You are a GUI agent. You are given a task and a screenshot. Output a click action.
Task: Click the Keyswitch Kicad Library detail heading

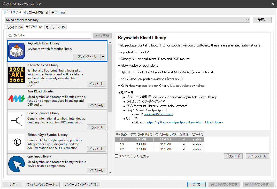[142, 38]
